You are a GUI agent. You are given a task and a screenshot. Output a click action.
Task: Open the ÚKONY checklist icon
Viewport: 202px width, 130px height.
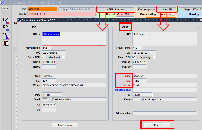click(x=6, y=43)
